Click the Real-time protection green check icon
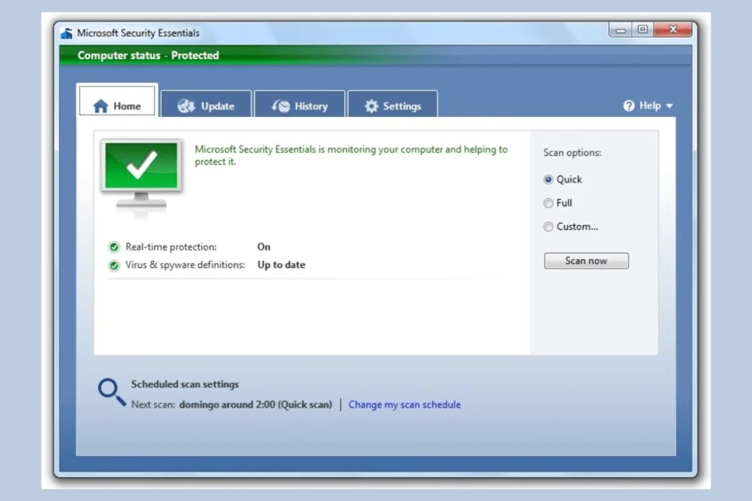 [x=114, y=247]
